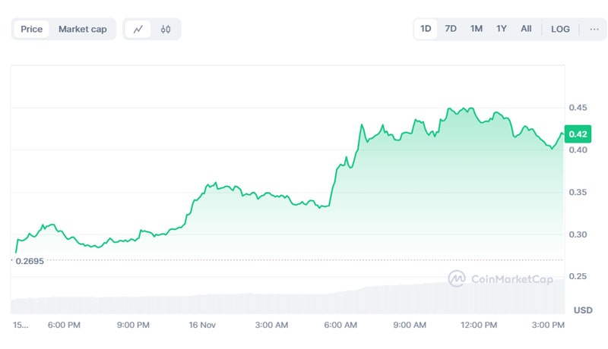Click the 0.2695 opening price label

[29, 261]
